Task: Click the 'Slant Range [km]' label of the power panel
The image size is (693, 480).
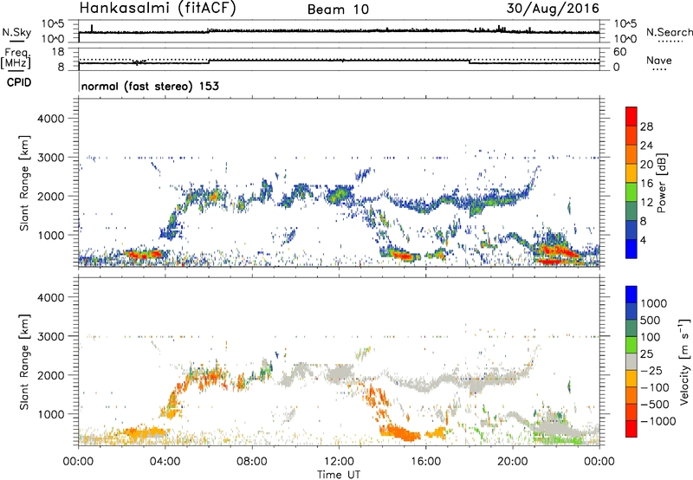Action: pos(24,183)
